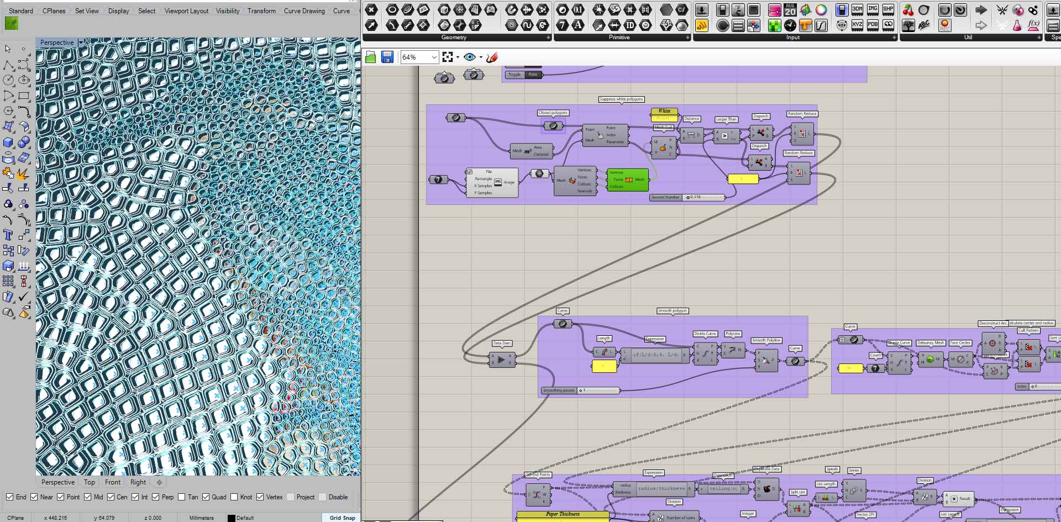The width and height of the screenshot is (1061, 522).
Task: Open the preview eye dropdown arrow
Action: pyautogui.click(x=481, y=57)
